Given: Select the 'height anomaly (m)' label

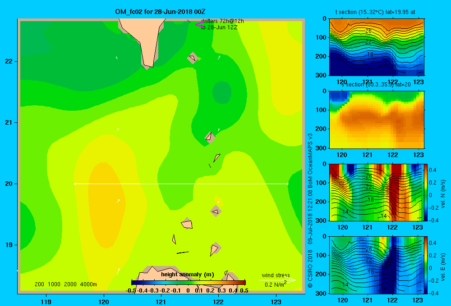Looking at the screenshot, I should point(188,274).
